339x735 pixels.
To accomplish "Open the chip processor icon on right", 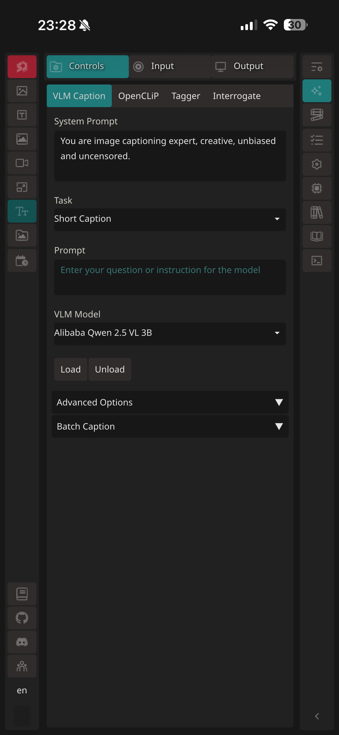I will (x=317, y=188).
